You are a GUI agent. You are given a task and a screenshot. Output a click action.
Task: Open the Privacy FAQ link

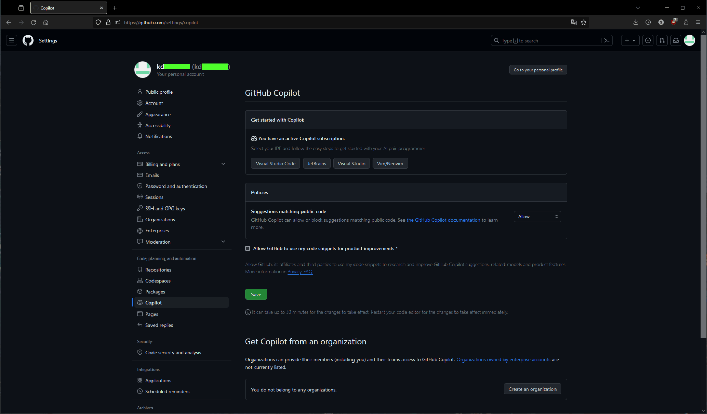tap(300, 272)
